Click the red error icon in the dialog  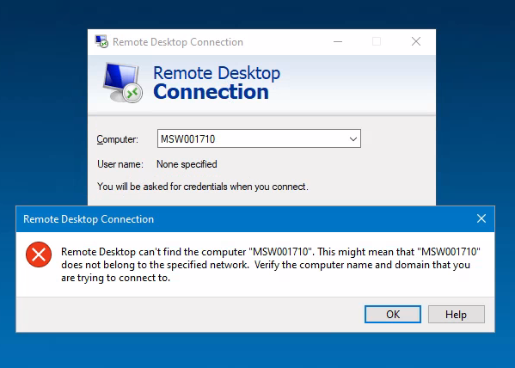(x=39, y=255)
